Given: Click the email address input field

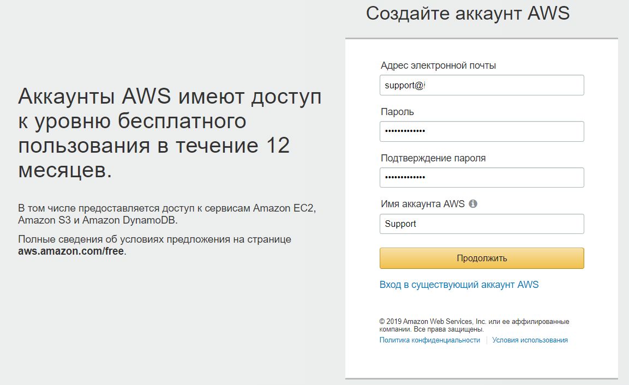Looking at the screenshot, I should (x=481, y=85).
